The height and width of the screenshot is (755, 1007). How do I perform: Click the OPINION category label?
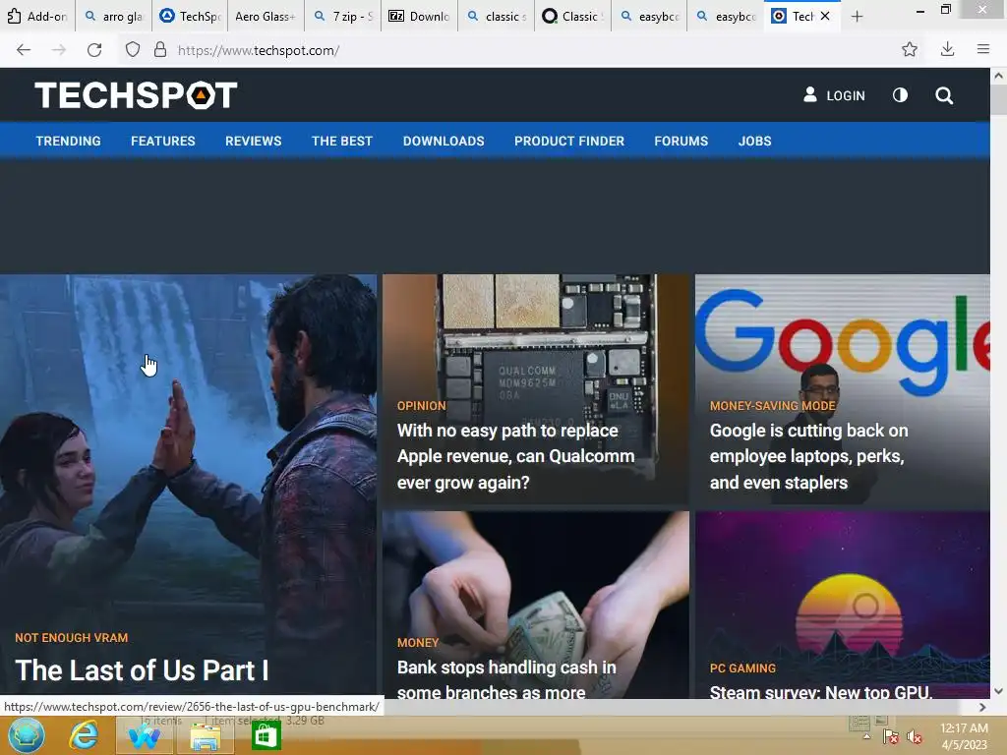pyautogui.click(x=421, y=406)
